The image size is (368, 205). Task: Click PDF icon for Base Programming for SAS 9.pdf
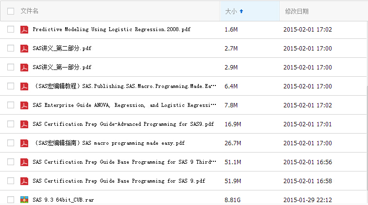click(24, 181)
